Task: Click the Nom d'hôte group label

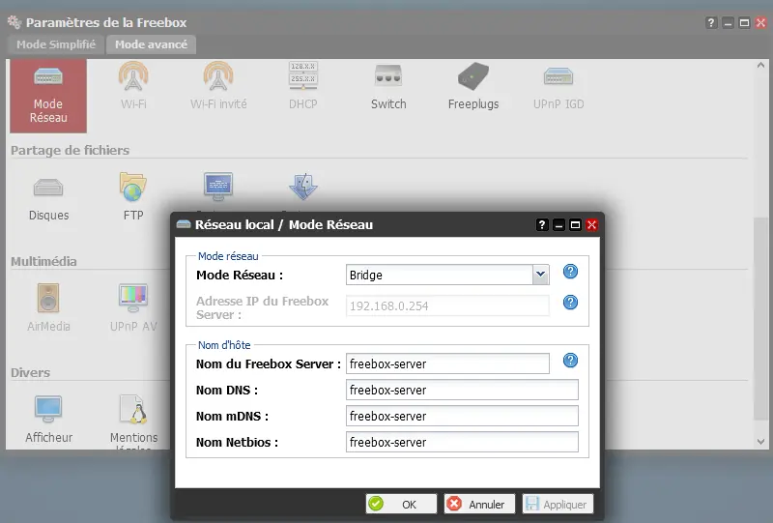Action: pos(224,345)
